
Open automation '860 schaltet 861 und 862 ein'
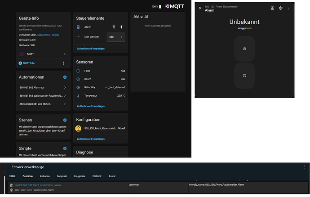[43, 104]
